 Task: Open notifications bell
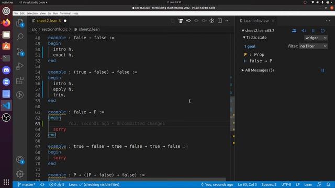click(x=328, y=184)
